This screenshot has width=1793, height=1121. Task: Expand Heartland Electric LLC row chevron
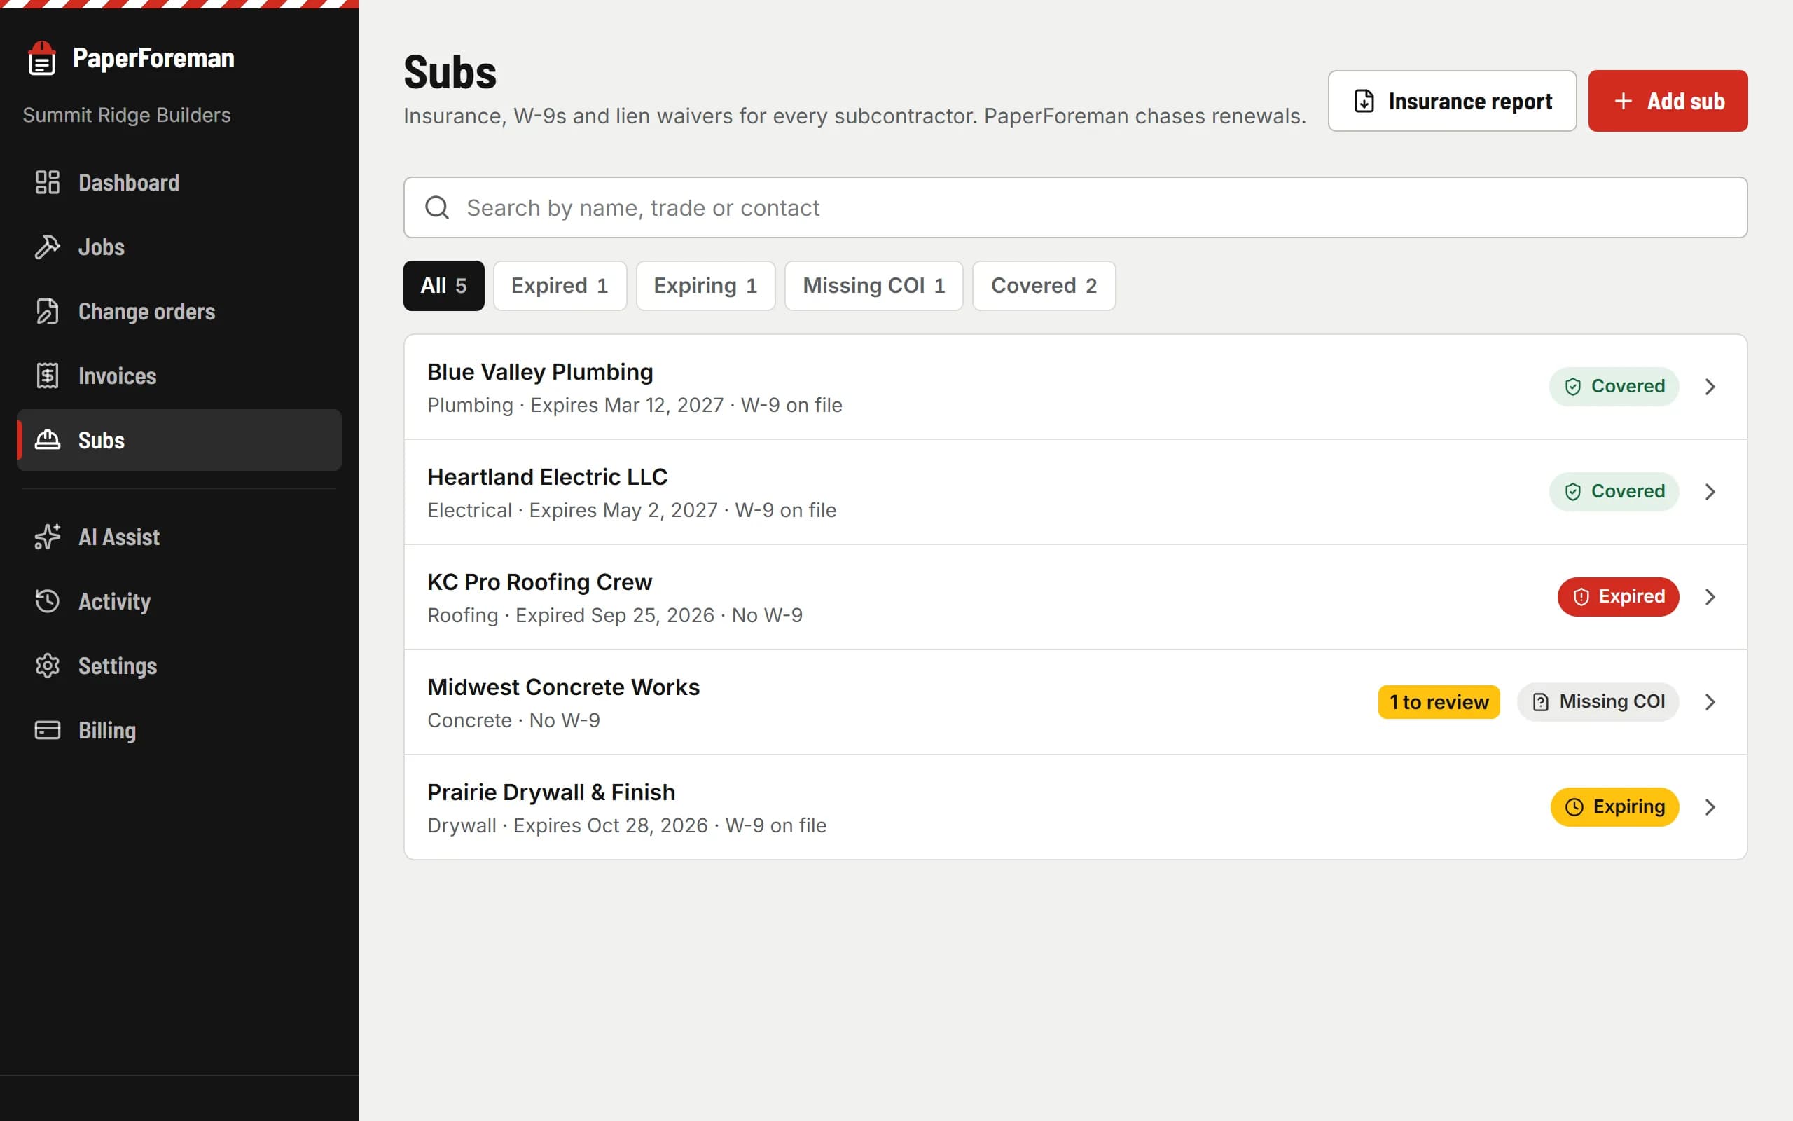tap(1710, 492)
